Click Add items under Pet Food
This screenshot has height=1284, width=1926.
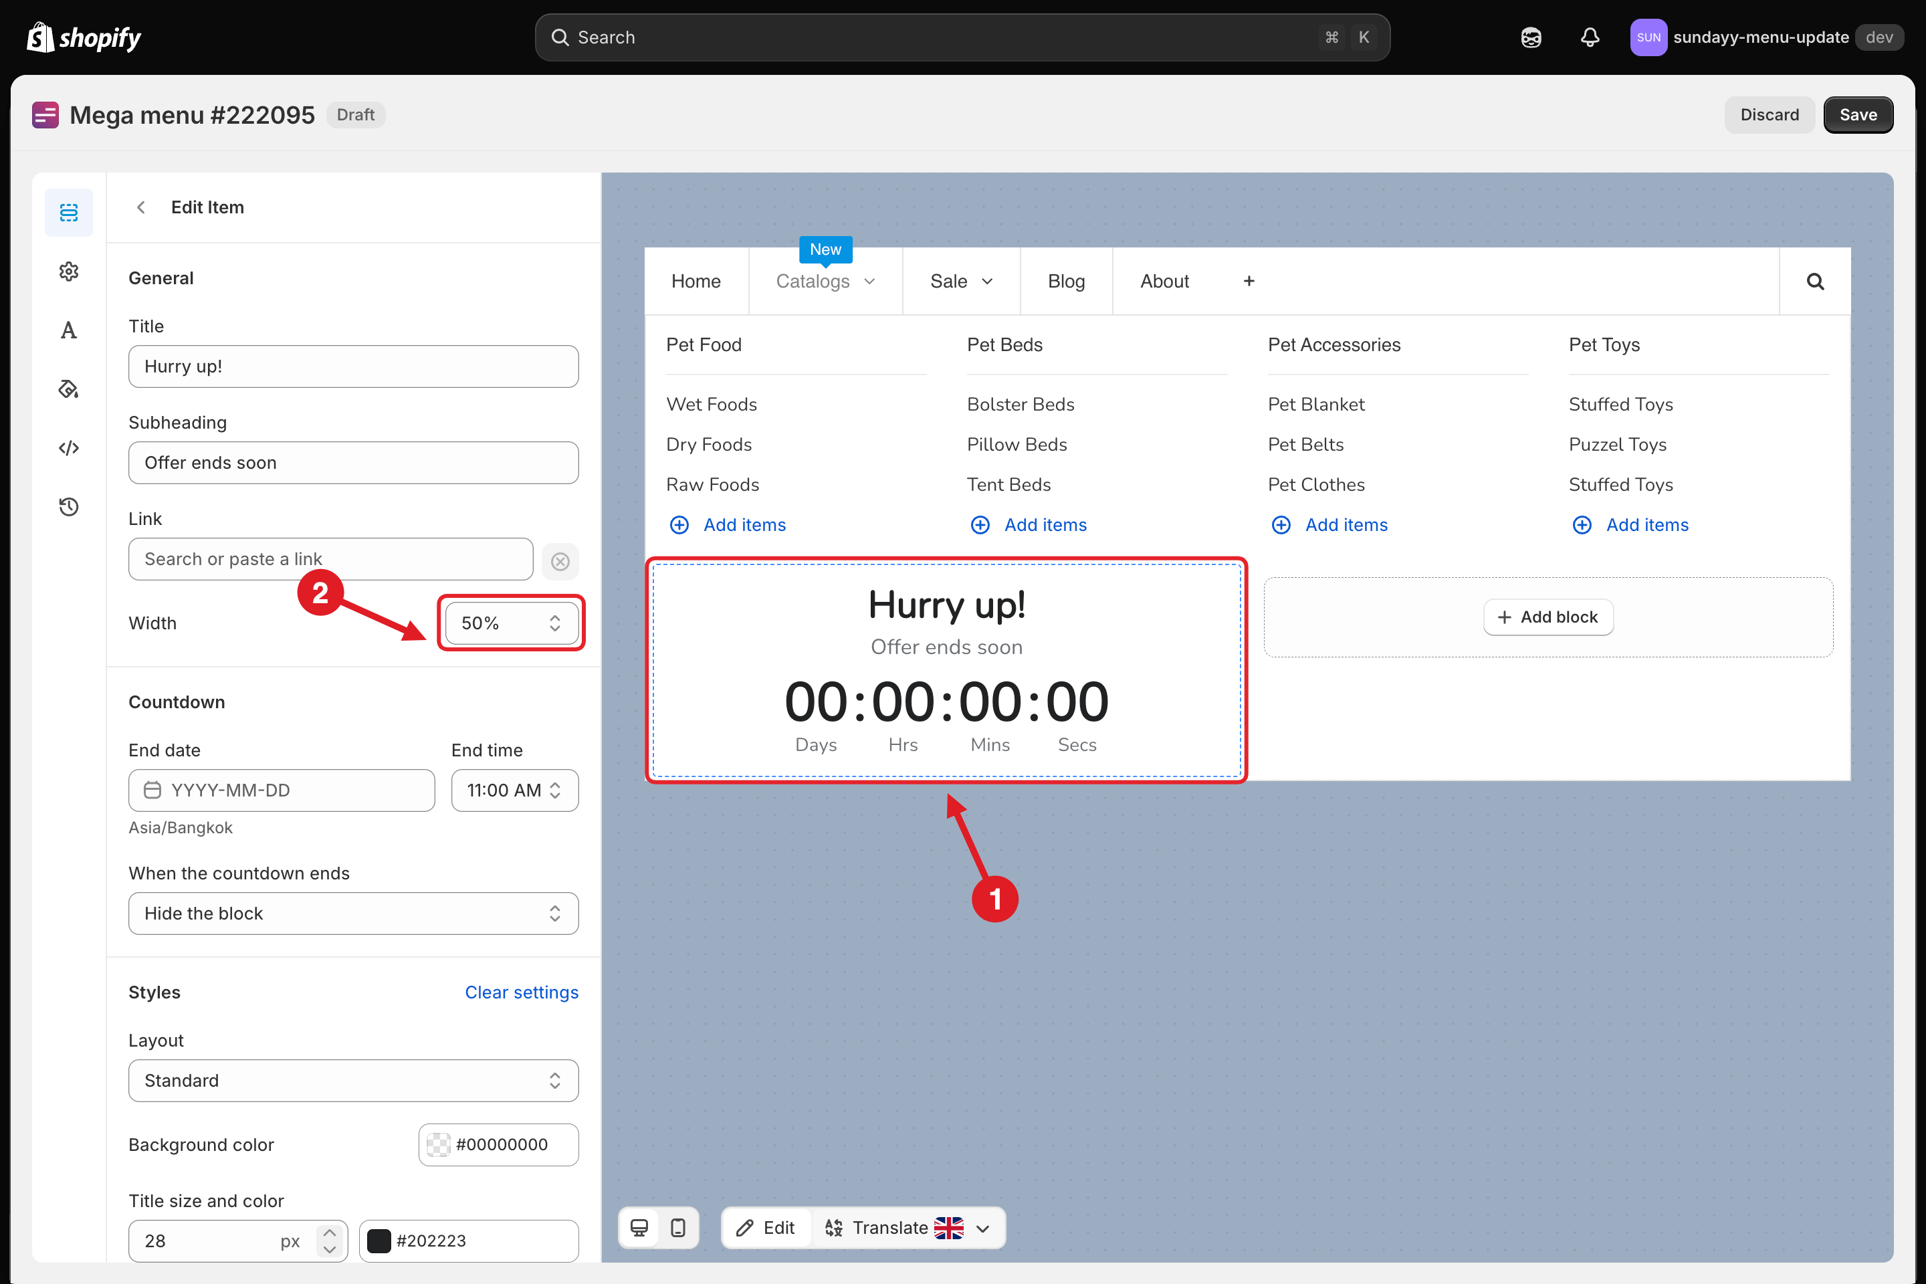pos(728,525)
